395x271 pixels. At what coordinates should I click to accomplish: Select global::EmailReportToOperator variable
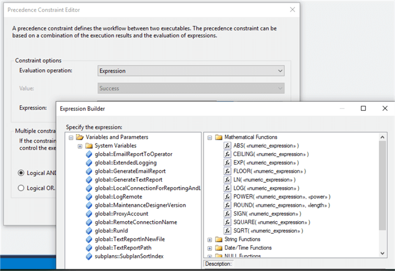click(133, 154)
